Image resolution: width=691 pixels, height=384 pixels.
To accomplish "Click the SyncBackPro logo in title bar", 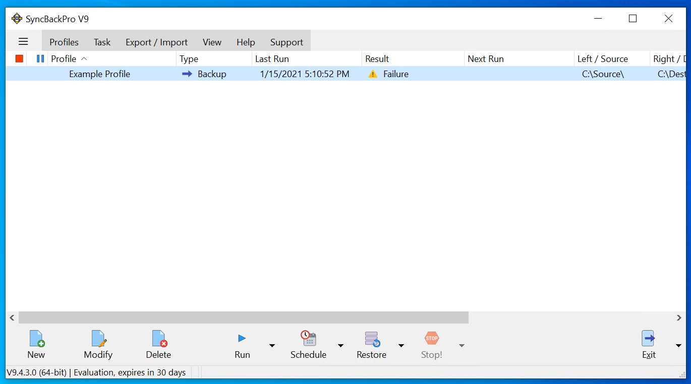I will [17, 19].
